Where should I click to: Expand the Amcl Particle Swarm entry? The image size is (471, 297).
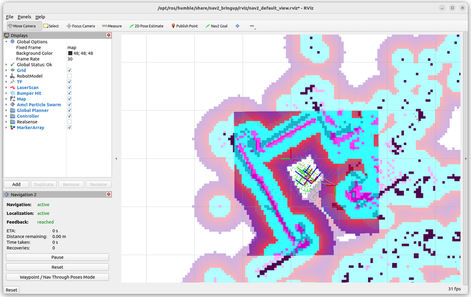[x=6, y=105]
